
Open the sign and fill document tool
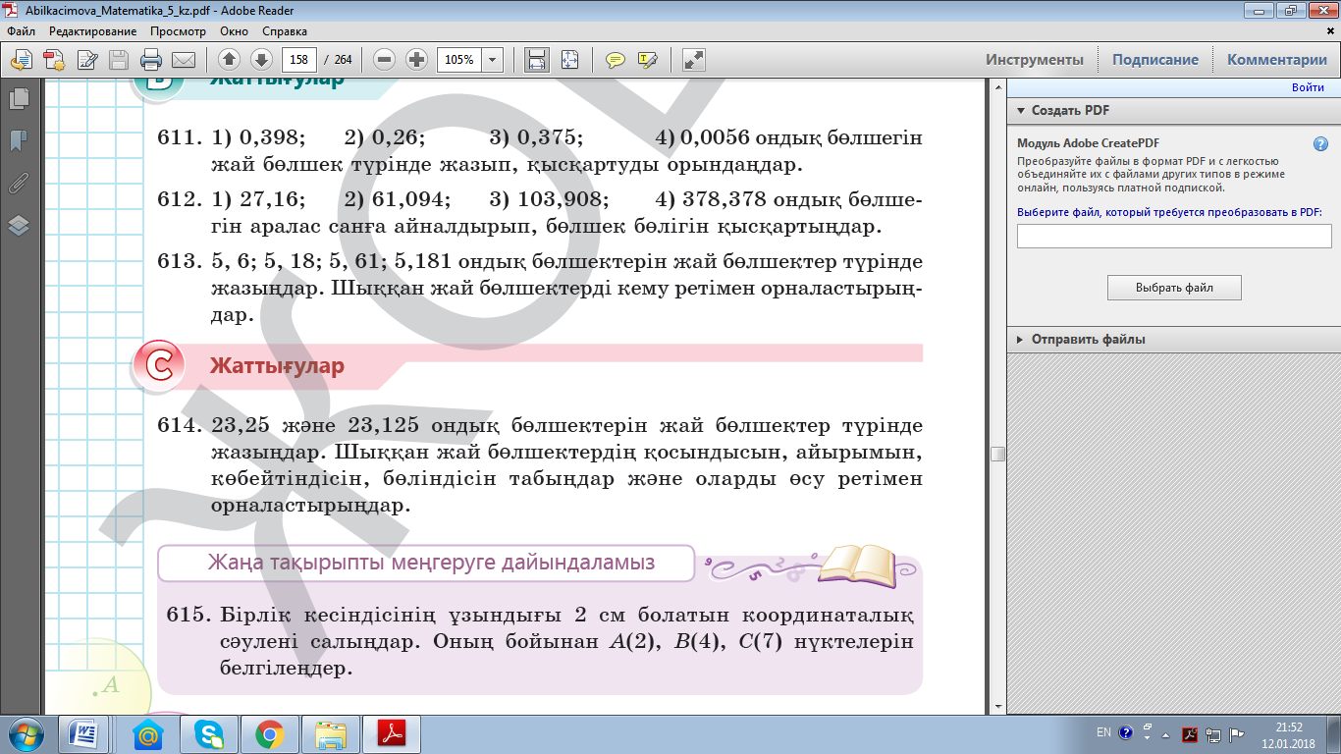(86, 60)
